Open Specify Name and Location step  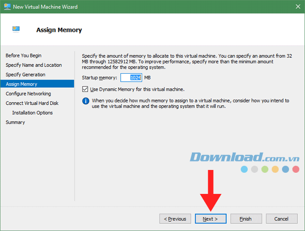pyautogui.click(x=33, y=65)
